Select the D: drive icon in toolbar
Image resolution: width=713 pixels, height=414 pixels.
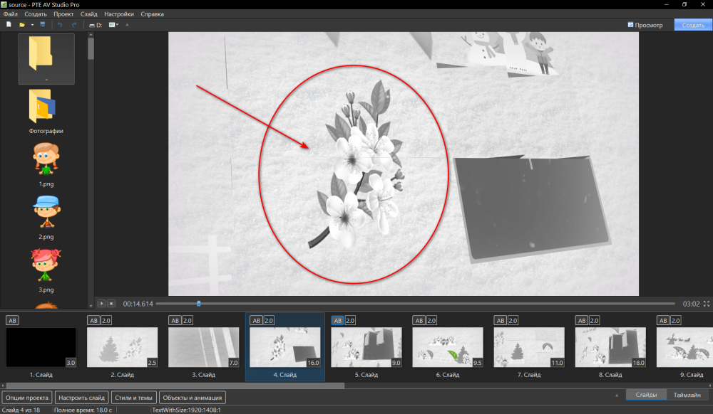[95, 25]
